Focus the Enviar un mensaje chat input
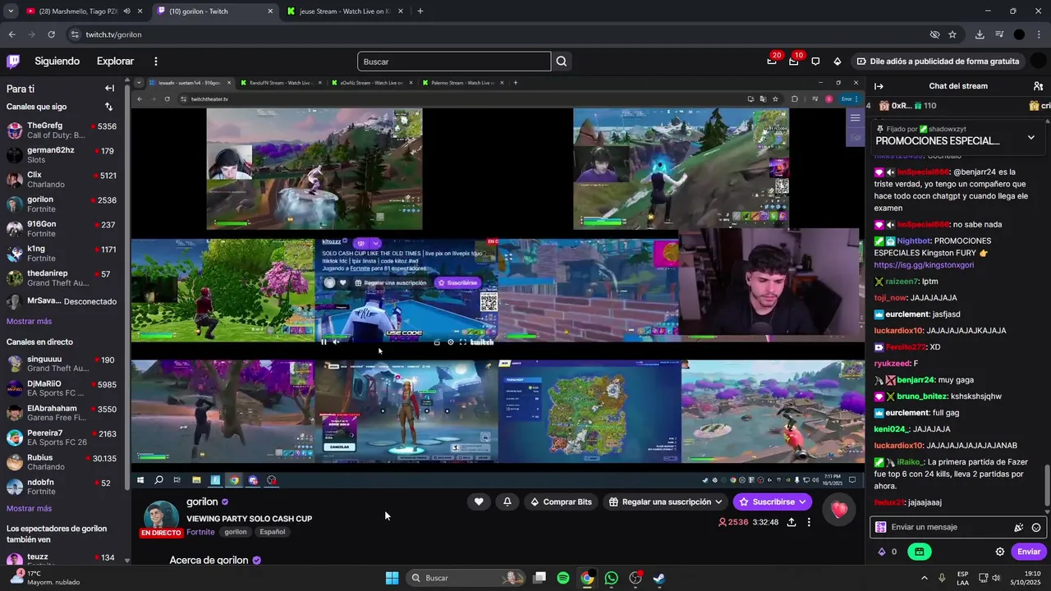The height and width of the screenshot is (591, 1051). point(948,528)
